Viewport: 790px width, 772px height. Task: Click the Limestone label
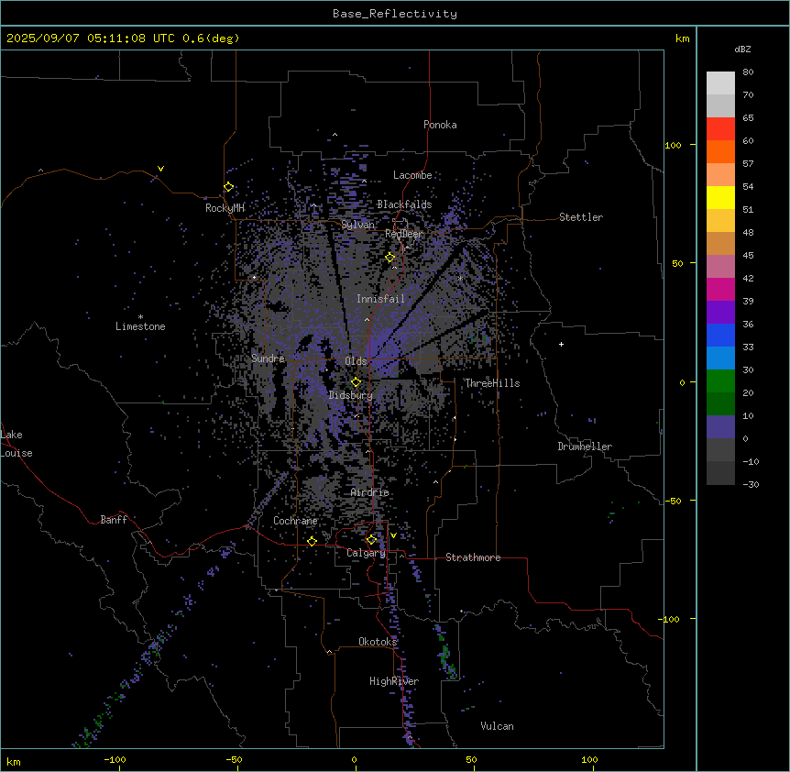[x=140, y=326]
